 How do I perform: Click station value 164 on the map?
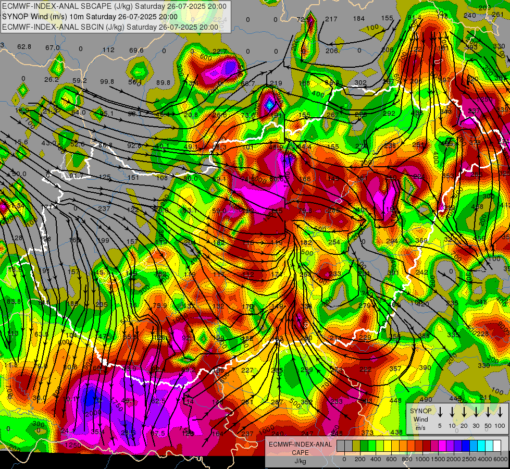tap(218, 434)
